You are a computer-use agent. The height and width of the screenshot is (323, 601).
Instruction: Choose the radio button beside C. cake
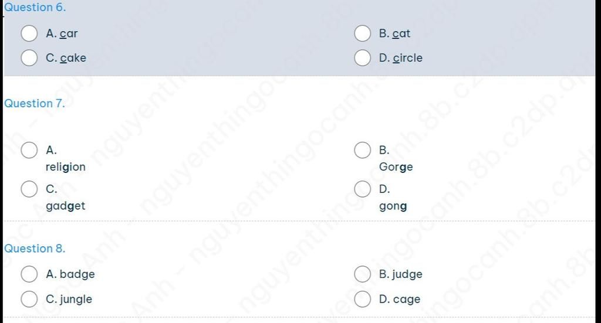29,58
